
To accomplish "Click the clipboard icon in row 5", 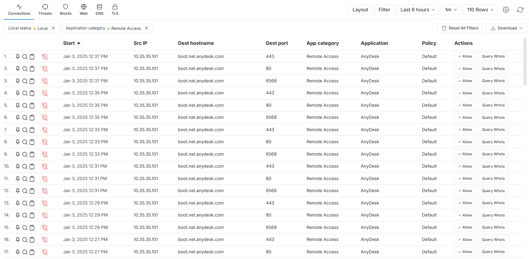I will [32, 105].
